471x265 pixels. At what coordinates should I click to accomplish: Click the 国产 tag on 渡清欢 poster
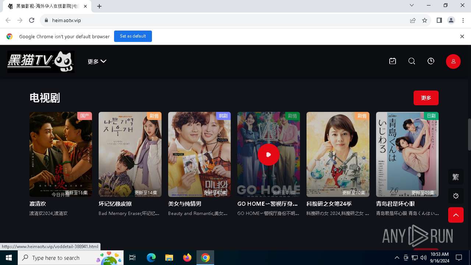(x=85, y=116)
